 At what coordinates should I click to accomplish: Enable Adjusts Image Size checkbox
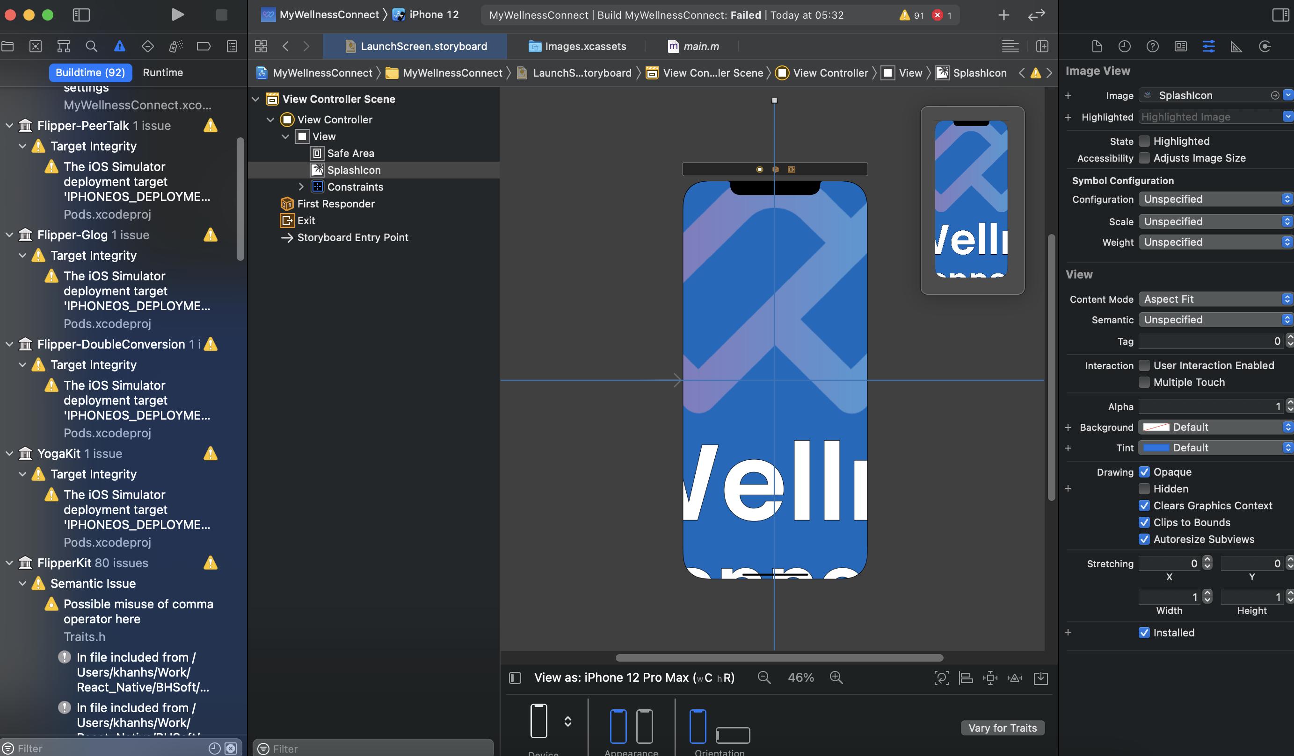tap(1144, 158)
